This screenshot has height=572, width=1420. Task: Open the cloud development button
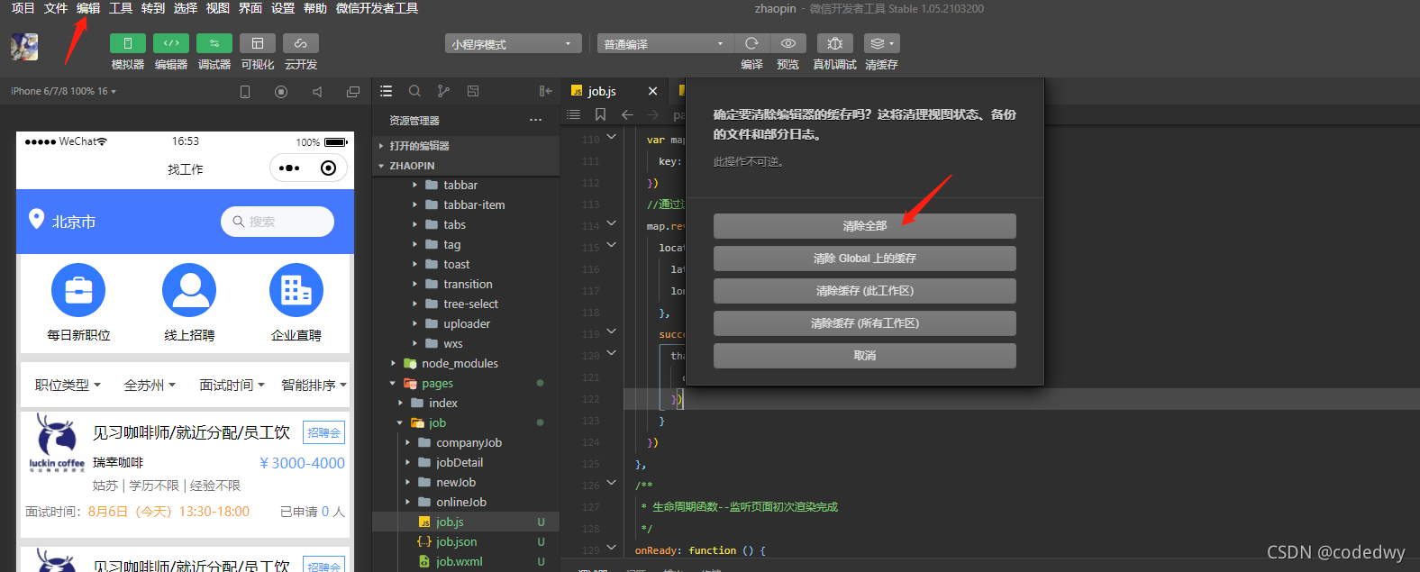pyautogui.click(x=301, y=43)
